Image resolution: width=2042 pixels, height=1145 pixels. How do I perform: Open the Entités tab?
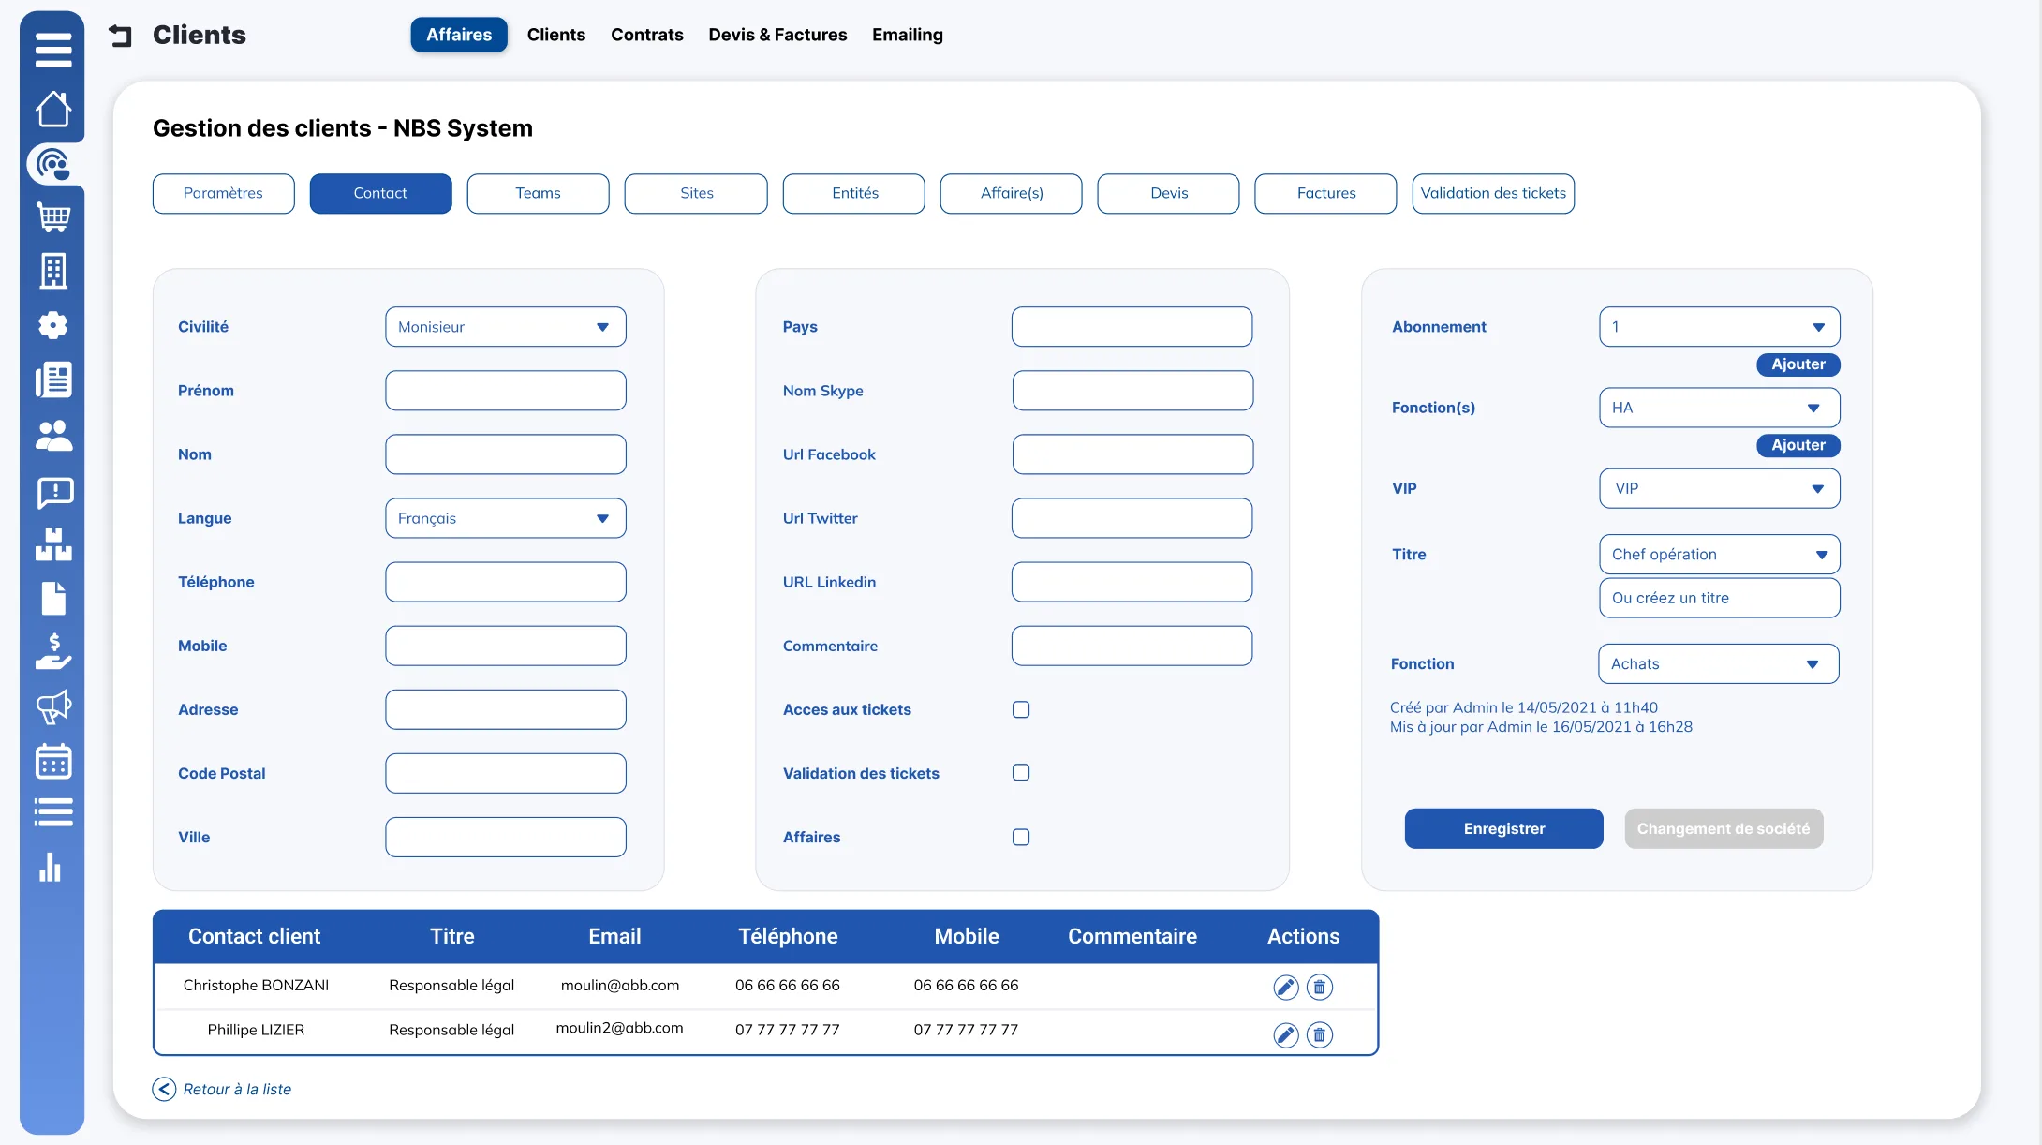click(x=854, y=193)
